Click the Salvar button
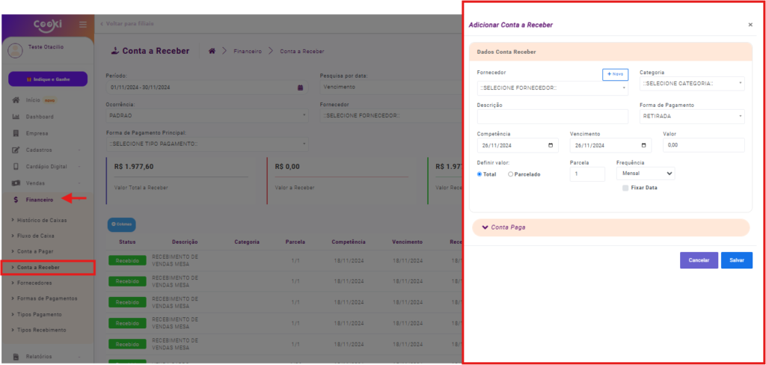 pyautogui.click(x=736, y=260)
